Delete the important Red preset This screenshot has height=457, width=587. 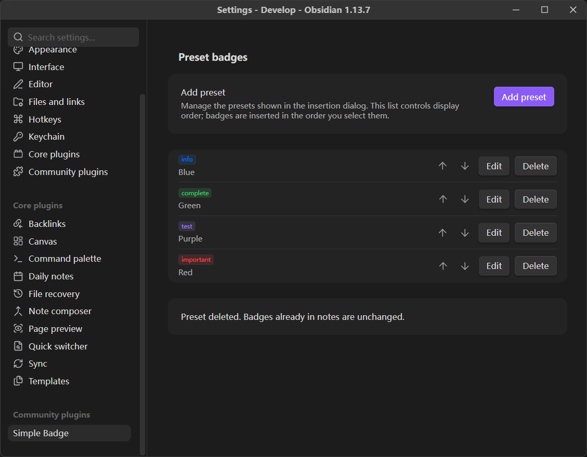pos(536,266)
